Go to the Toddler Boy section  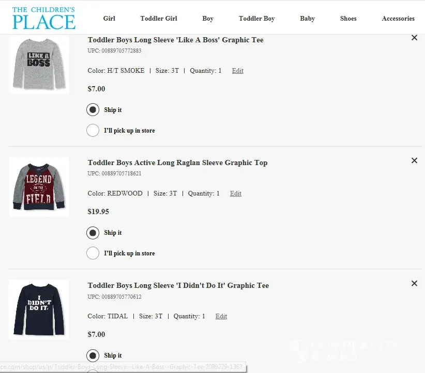click(256, 19)
